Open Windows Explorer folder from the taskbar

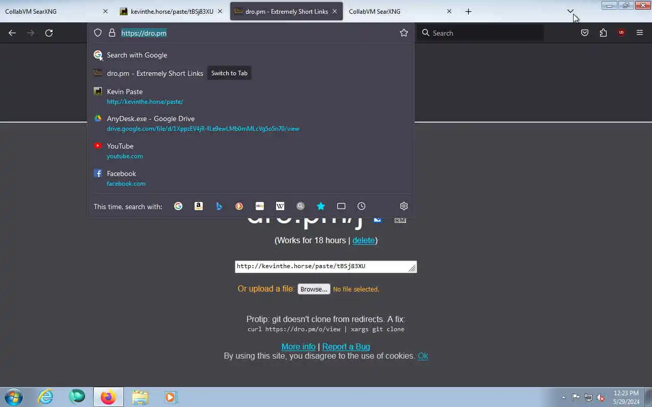pos(140,397)
